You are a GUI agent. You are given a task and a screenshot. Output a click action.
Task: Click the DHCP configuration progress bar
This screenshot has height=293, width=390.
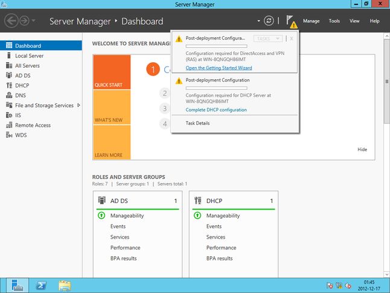click(216, 88)
